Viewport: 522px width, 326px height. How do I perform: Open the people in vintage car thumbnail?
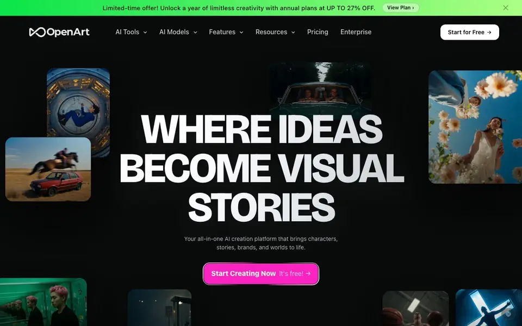click(320, 87)
